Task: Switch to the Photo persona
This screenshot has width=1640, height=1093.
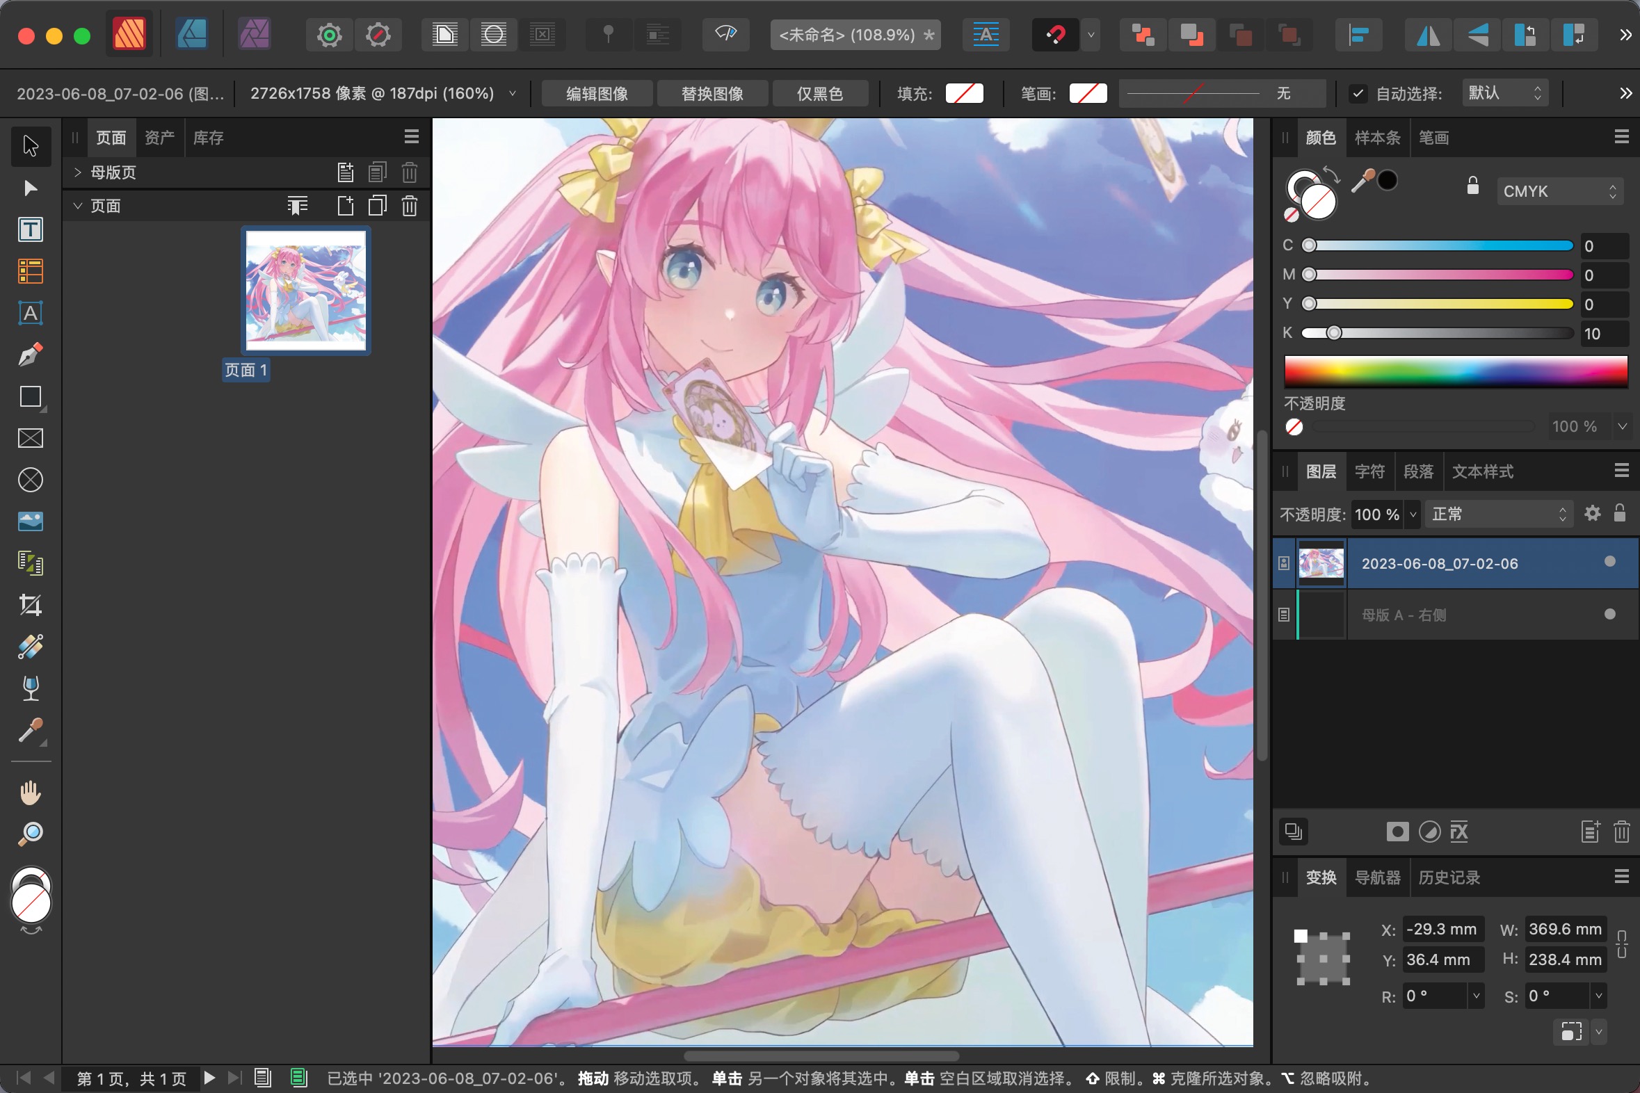Action: point(255,34)
